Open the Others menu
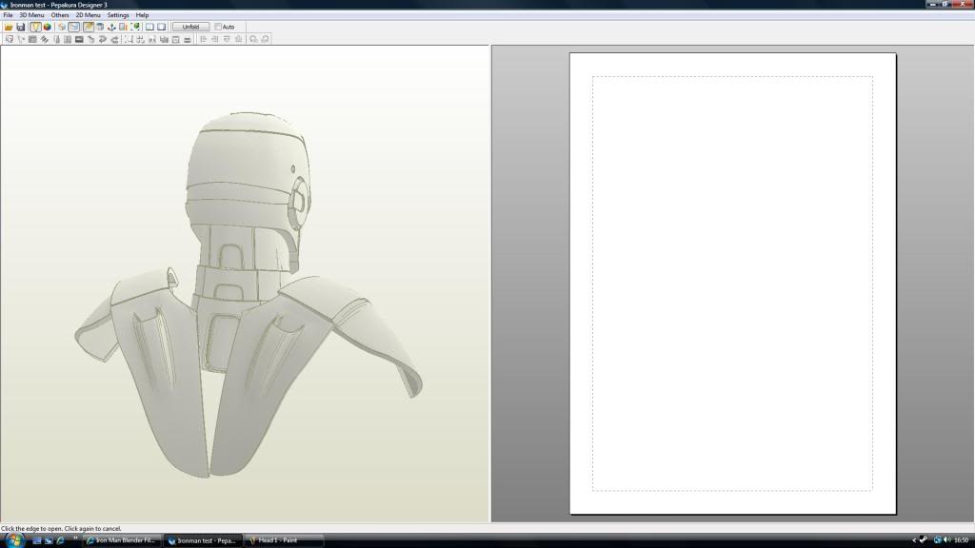The height and width of the screenshot is (548, 975). point(60,15)
